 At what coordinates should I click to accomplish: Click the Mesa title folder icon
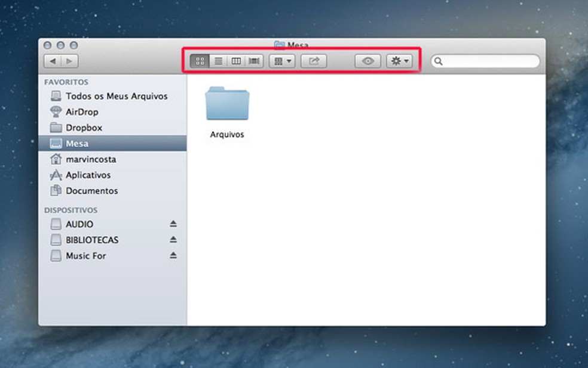point(280,45)
